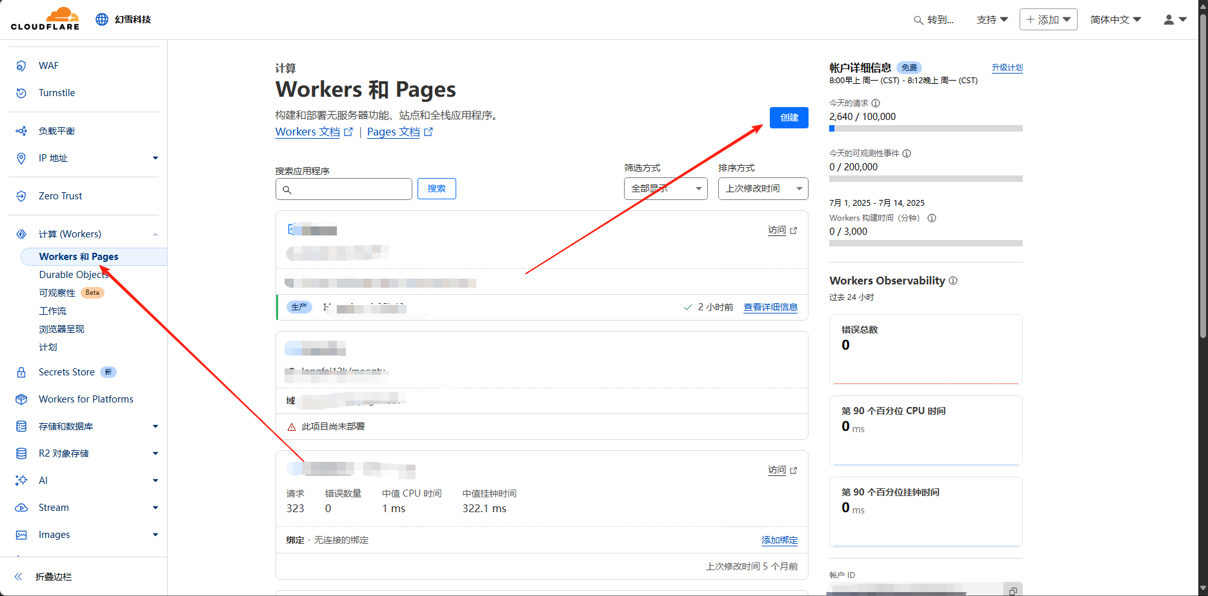
Task: Open the Workers 文档 link
Action: tap(308, 132)
